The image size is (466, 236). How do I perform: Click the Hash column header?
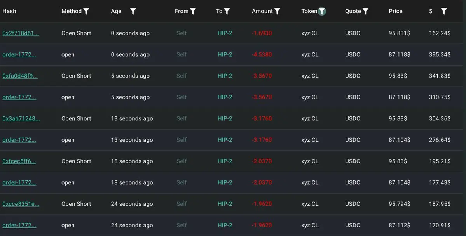[9, 11]
